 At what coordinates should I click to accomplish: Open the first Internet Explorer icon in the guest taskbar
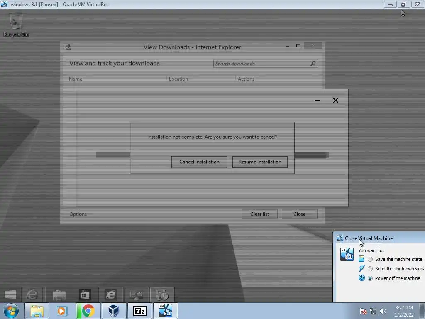[x=32, y=294]
